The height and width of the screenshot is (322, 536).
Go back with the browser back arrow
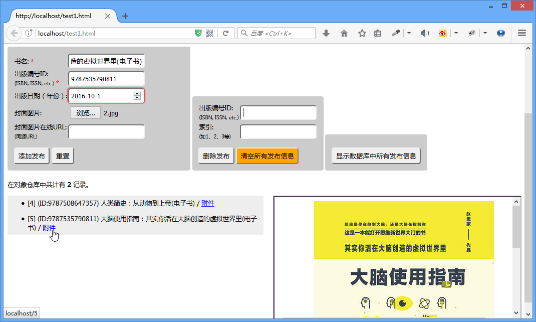pos(14,33)
